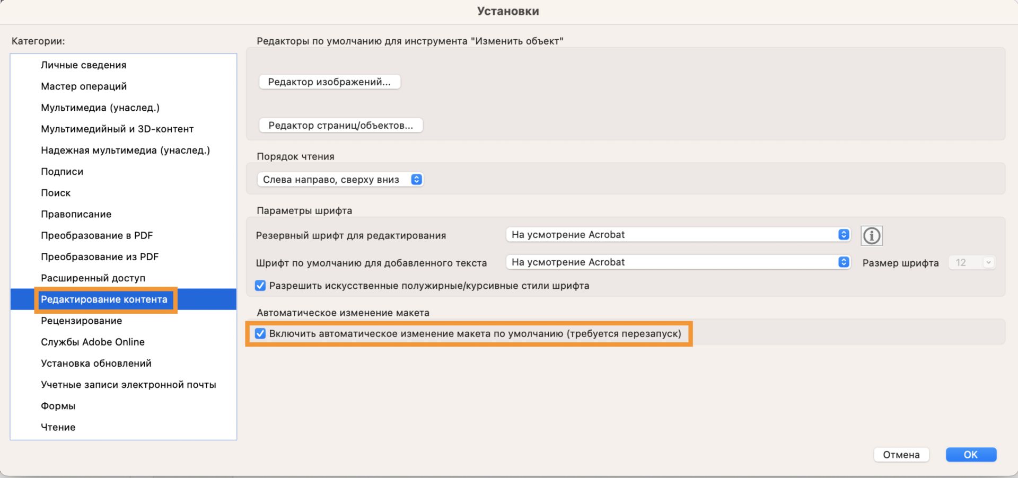Select the Правописание category
This screenshot has width=1018, height=478.
[76, 214]
